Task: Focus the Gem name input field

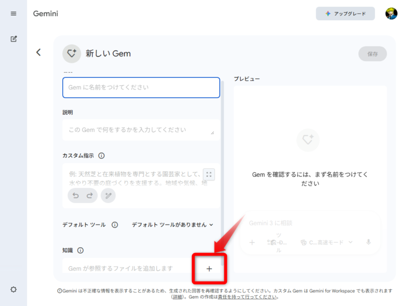Action: (x=141, y=87)
